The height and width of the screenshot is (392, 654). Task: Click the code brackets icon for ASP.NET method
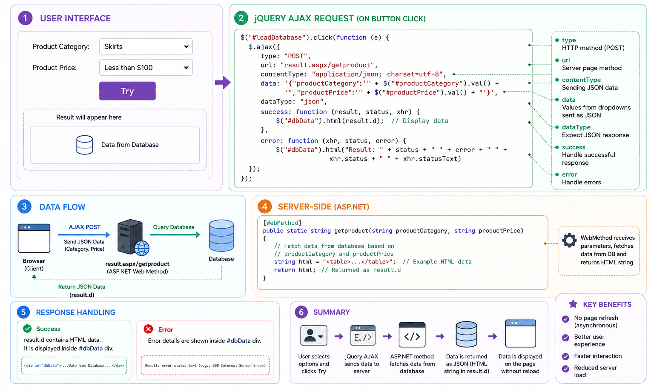412,335
